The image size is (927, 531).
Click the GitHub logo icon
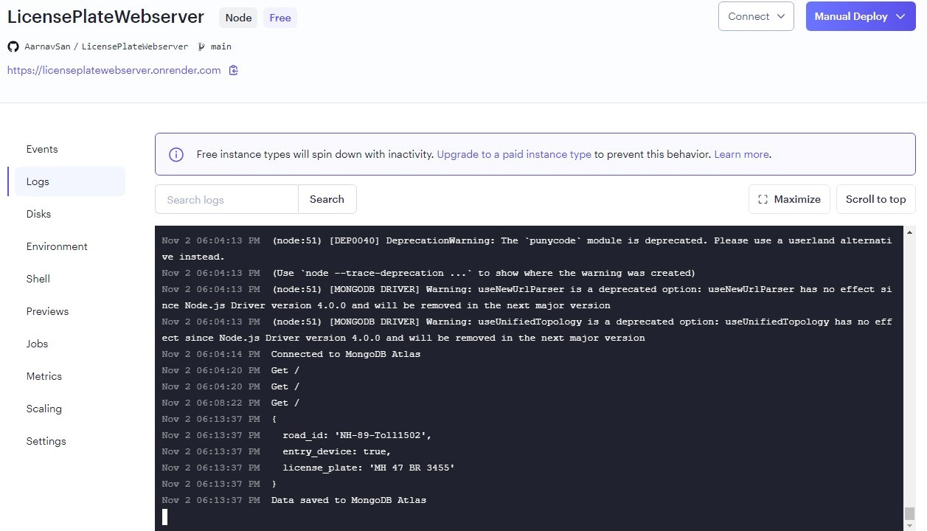tap(13, 46)
